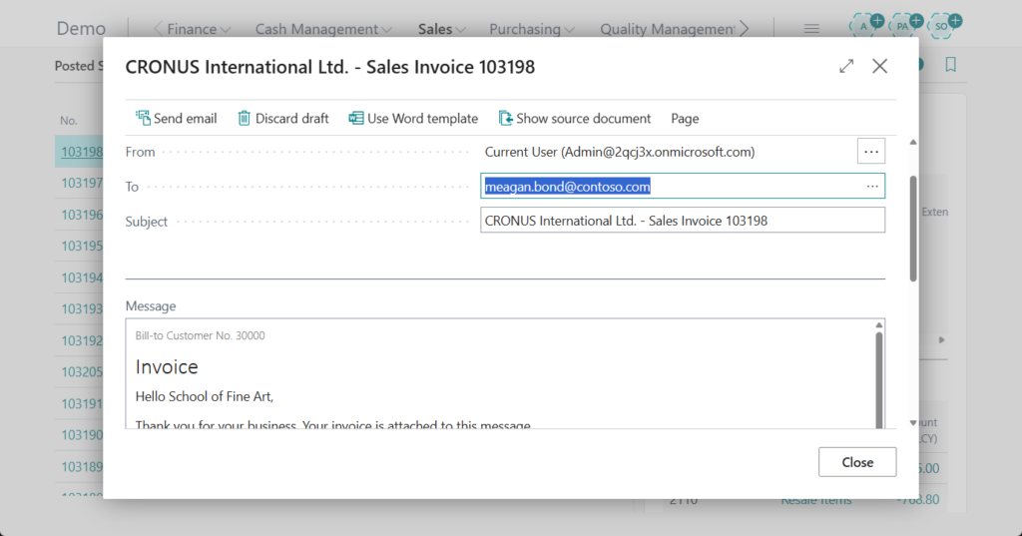Click the dialog's vertical scrollbar thumb
The image size is (1022, 536).
tap(913, 229)
